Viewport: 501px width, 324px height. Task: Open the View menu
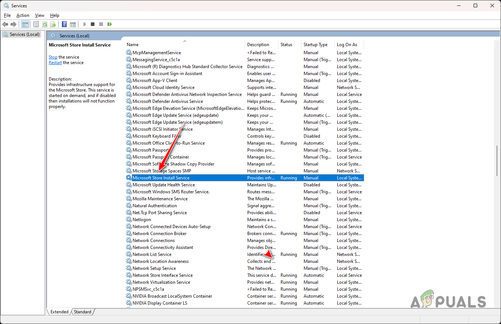click(40, 15)
